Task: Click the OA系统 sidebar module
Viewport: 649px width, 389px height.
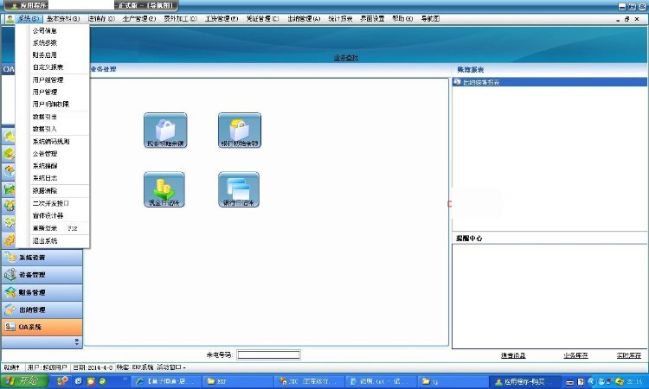Action: pos(42,327)
